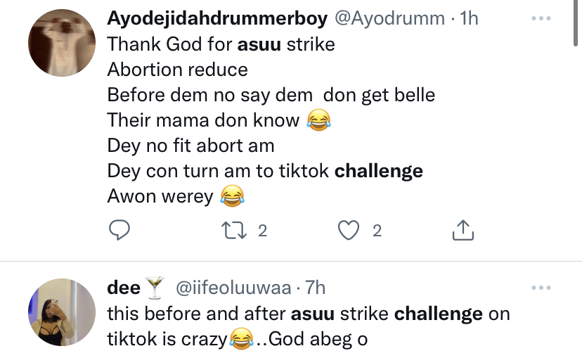Like the tweet from @Ayodrumm

tap(349, 230)
